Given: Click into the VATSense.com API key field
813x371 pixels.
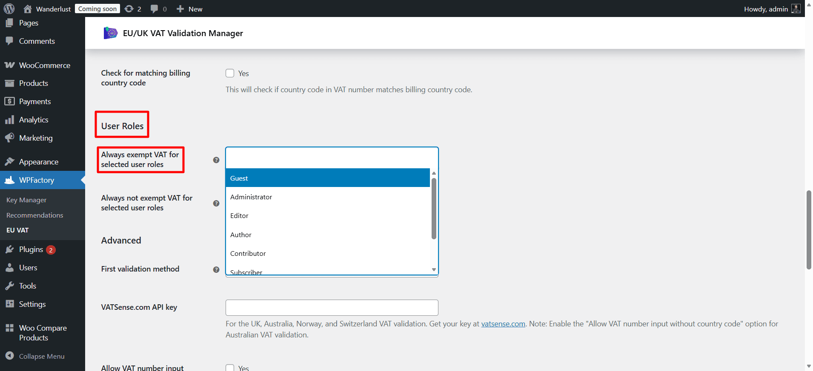Looking at the screenshot, I should [x=332, y=308].
